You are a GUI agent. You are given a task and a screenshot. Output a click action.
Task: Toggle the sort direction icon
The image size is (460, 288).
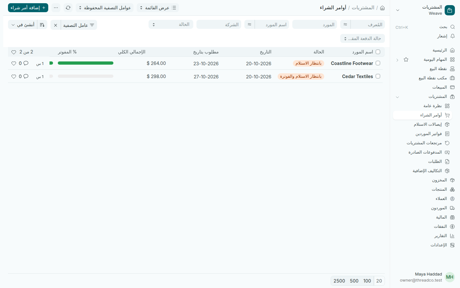click(x=42, y=25)
